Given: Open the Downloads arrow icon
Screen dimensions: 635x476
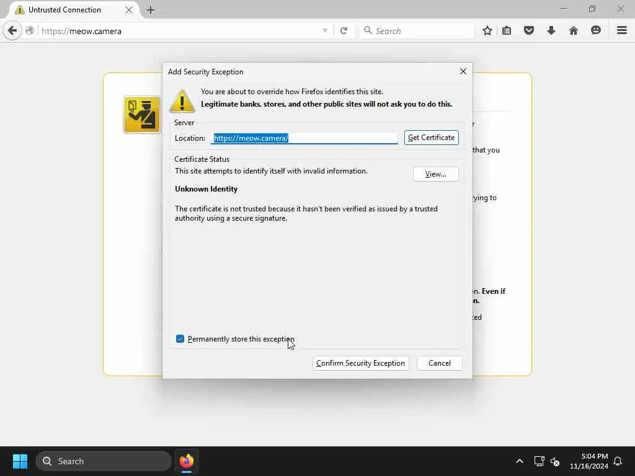Looking at the screenshot, I should pos(551,31).
